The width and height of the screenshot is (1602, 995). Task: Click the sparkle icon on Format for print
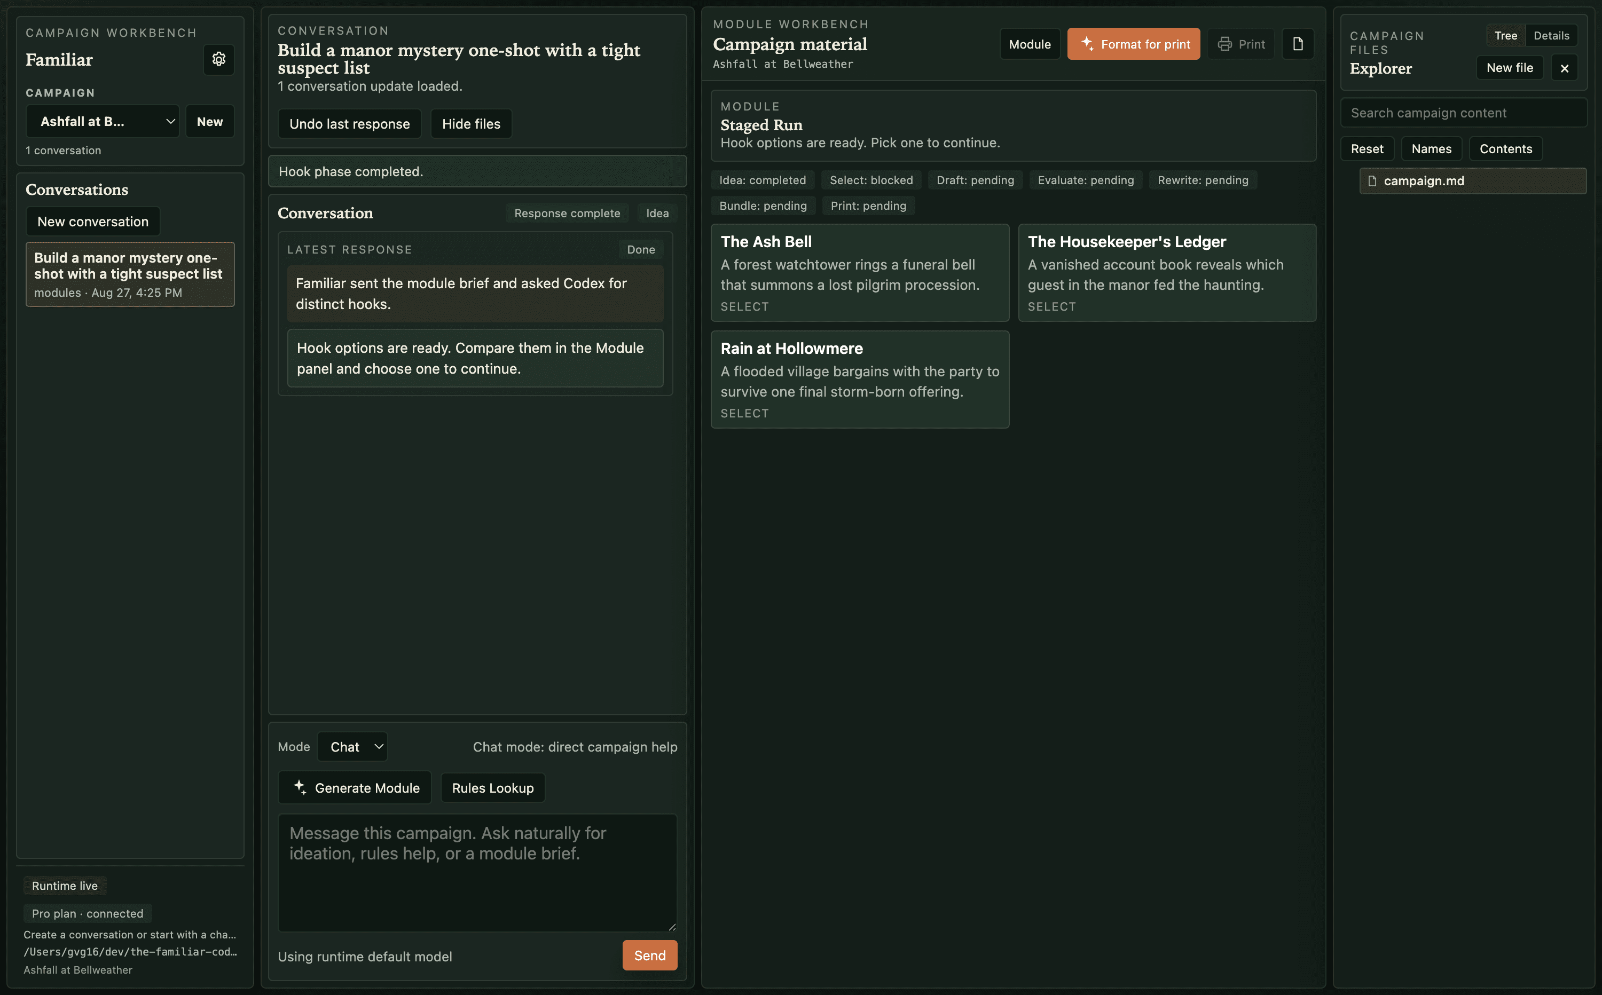coord(1087,43)
